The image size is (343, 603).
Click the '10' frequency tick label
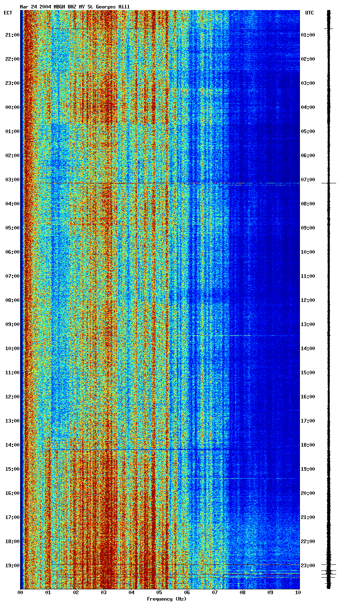[x=298, y=593]
